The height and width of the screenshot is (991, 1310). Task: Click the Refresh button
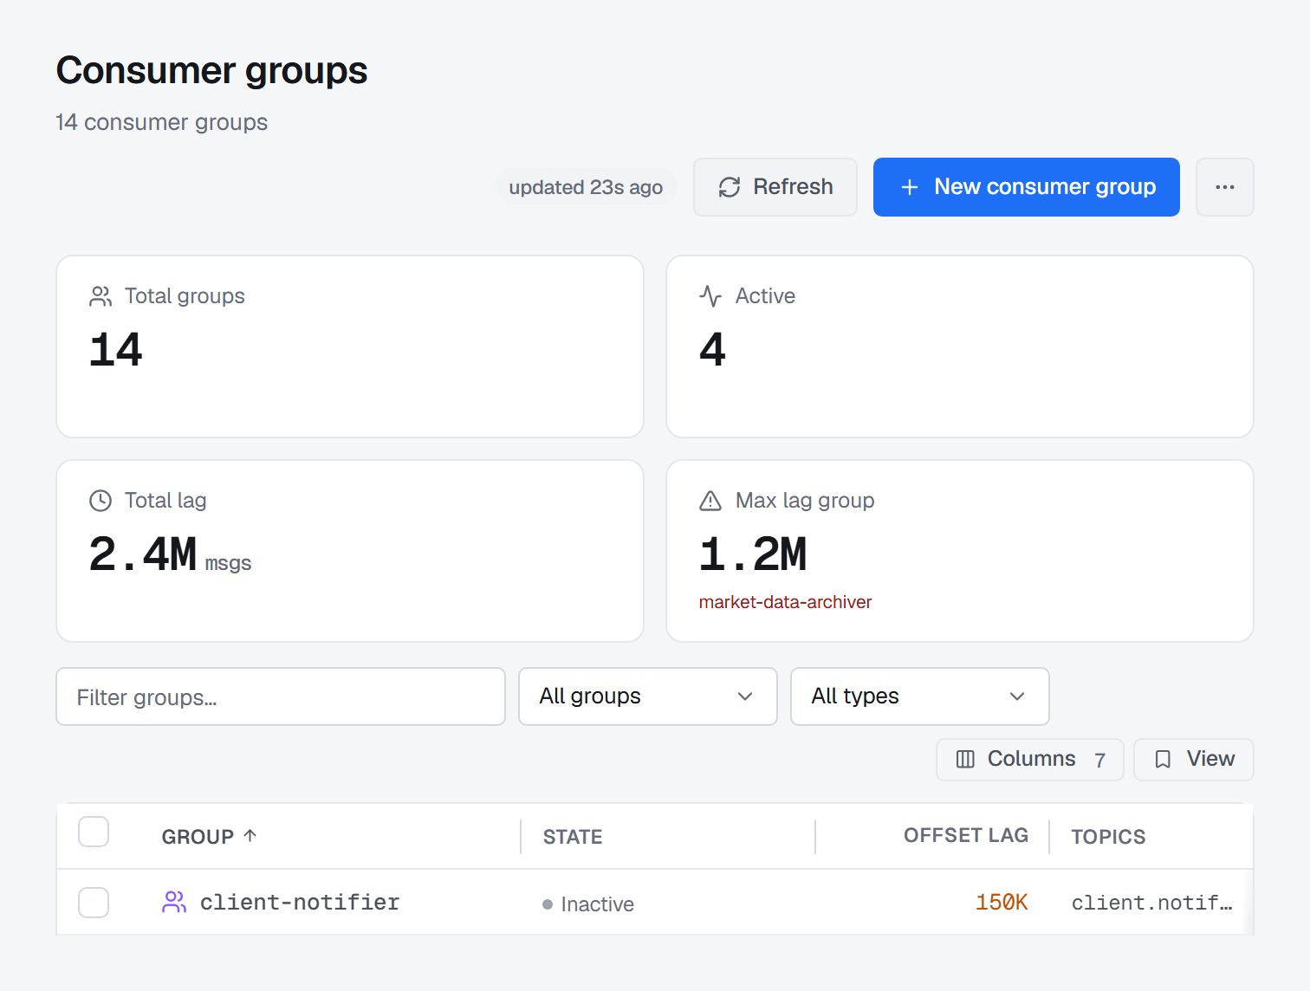coord(775,187)
